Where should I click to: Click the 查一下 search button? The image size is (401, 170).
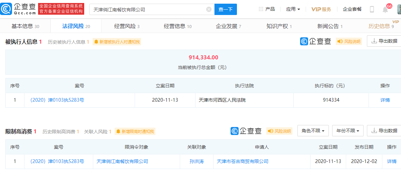[226, 9]
